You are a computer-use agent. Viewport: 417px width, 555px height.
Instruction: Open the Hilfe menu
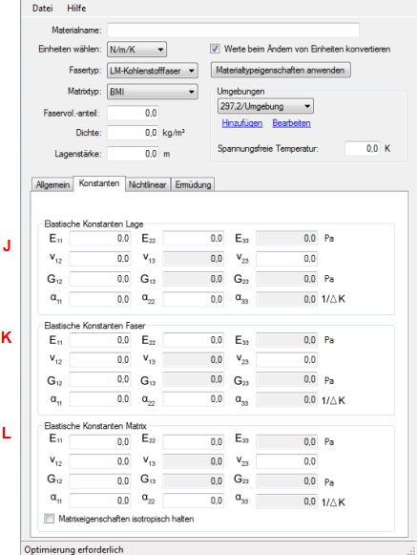click(76, 9)
